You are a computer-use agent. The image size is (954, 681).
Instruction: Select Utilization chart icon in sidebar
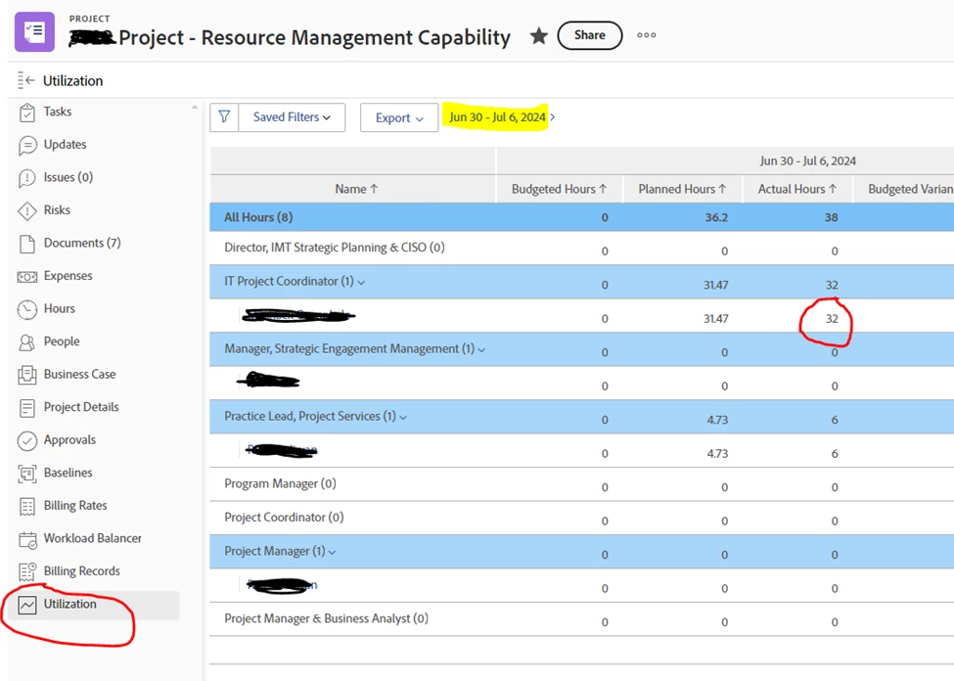(x=27, y=605)
